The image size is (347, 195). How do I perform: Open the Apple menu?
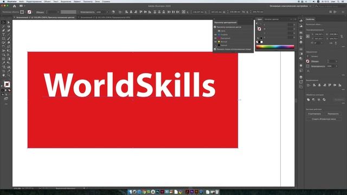tap(4, 1)
